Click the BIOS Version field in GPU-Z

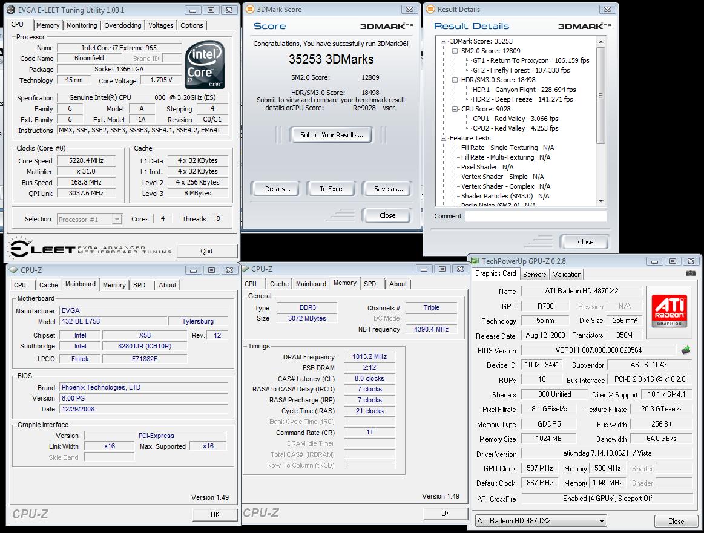tap(599, 350)
